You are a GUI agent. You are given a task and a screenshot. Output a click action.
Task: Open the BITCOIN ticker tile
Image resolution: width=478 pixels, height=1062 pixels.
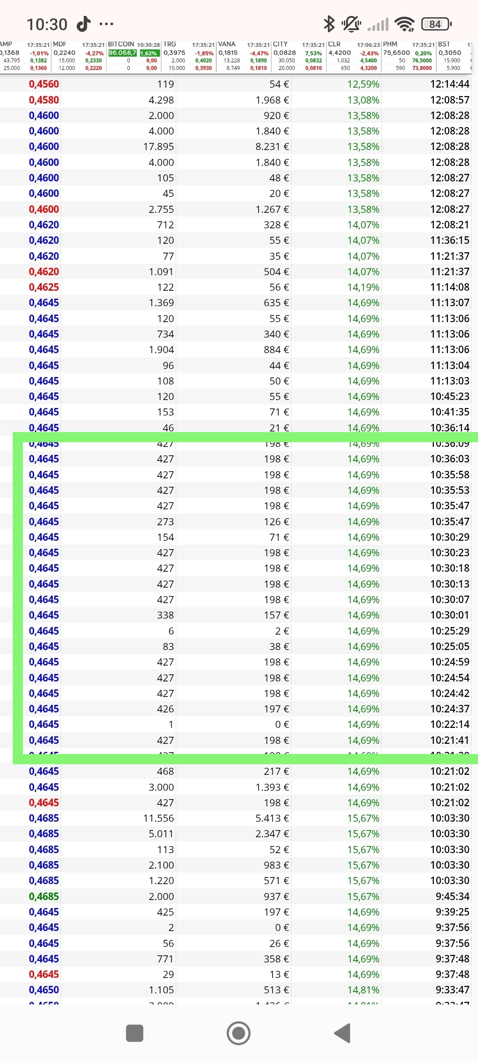click(x=134, y=56)
